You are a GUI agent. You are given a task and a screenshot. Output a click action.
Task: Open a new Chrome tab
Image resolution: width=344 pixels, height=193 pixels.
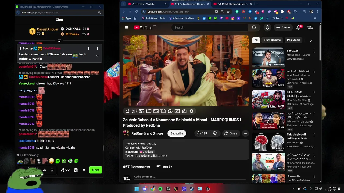pos(257,4)
